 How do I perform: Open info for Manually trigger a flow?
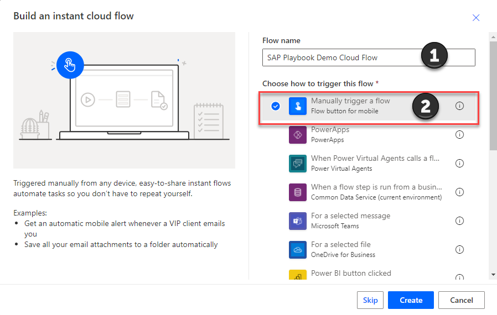point(459,106)
